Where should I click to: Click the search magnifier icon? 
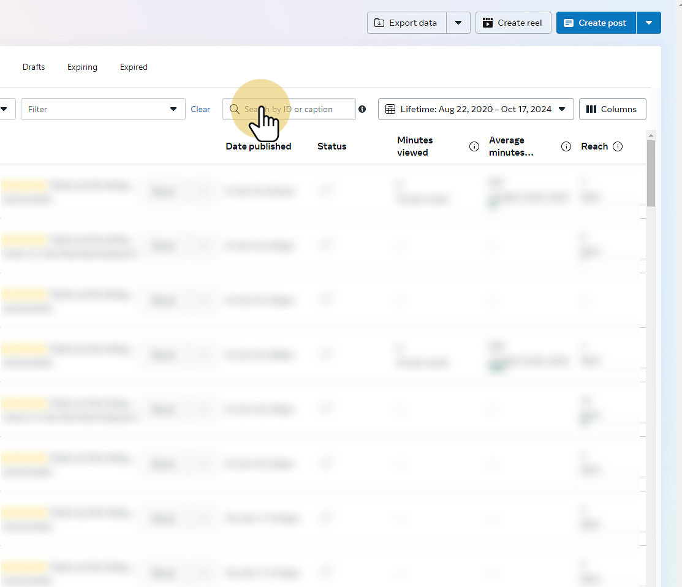click(x=235, y=109)
